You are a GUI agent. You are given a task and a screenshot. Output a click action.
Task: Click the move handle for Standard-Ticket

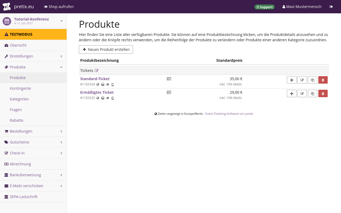tap(292, 80)
